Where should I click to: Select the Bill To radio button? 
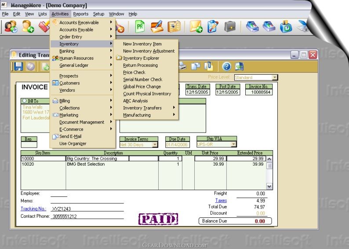pos(25,101)
